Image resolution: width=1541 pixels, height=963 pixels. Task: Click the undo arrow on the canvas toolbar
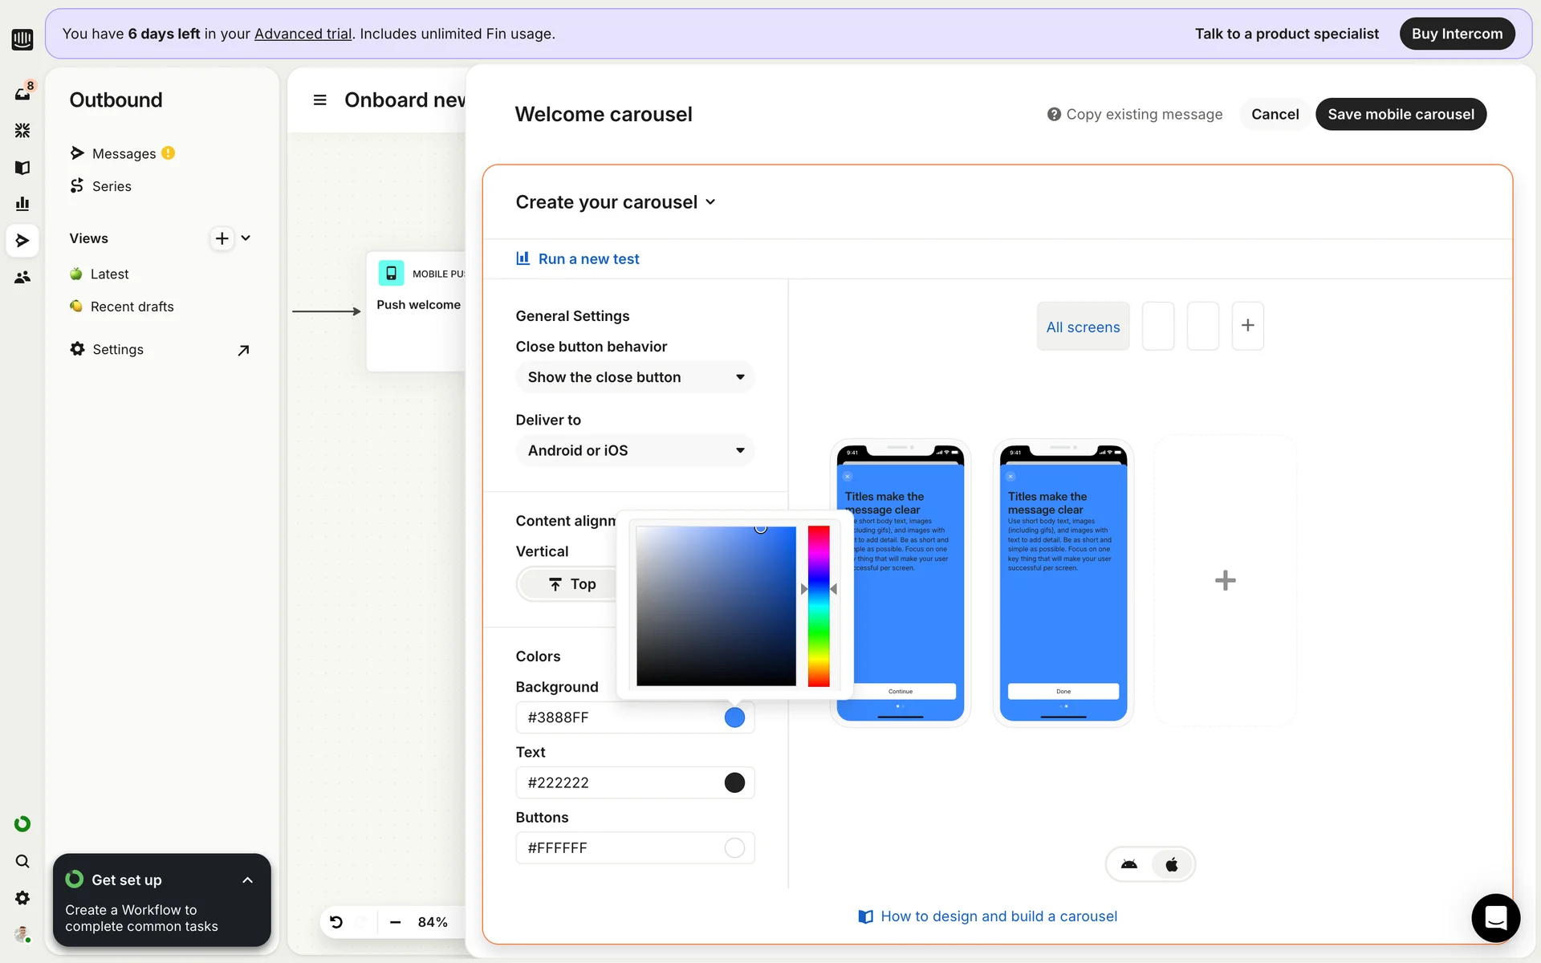[x=336, y=922]
